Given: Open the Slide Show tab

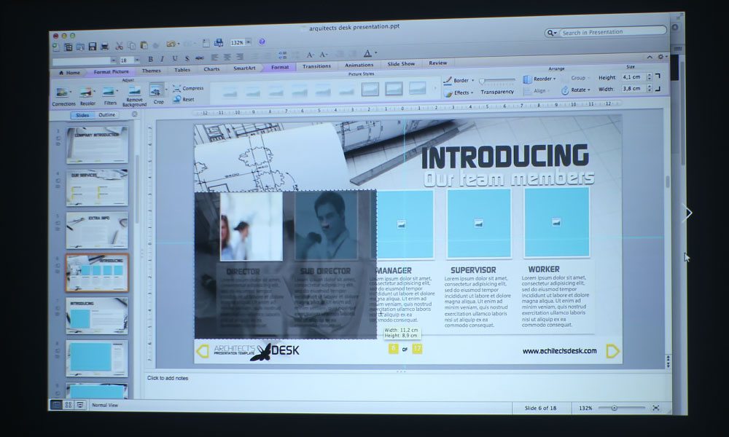Looking at the screenshot, I should pos(401,64).
